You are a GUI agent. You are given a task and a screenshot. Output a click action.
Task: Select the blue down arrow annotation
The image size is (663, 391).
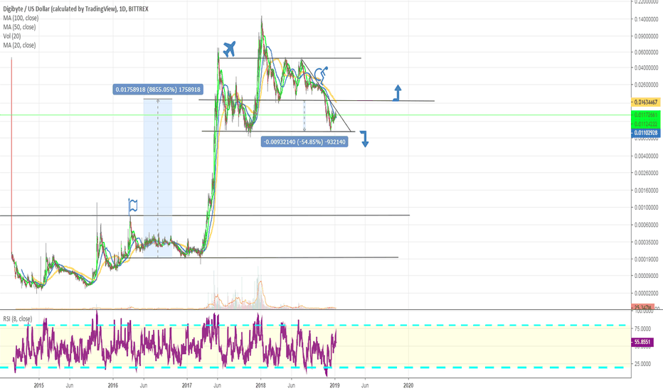[364, 139]
